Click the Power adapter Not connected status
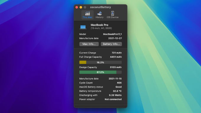The width and height of the screenshot is (201, 113). pyautogui.click(x=113, y=99)
